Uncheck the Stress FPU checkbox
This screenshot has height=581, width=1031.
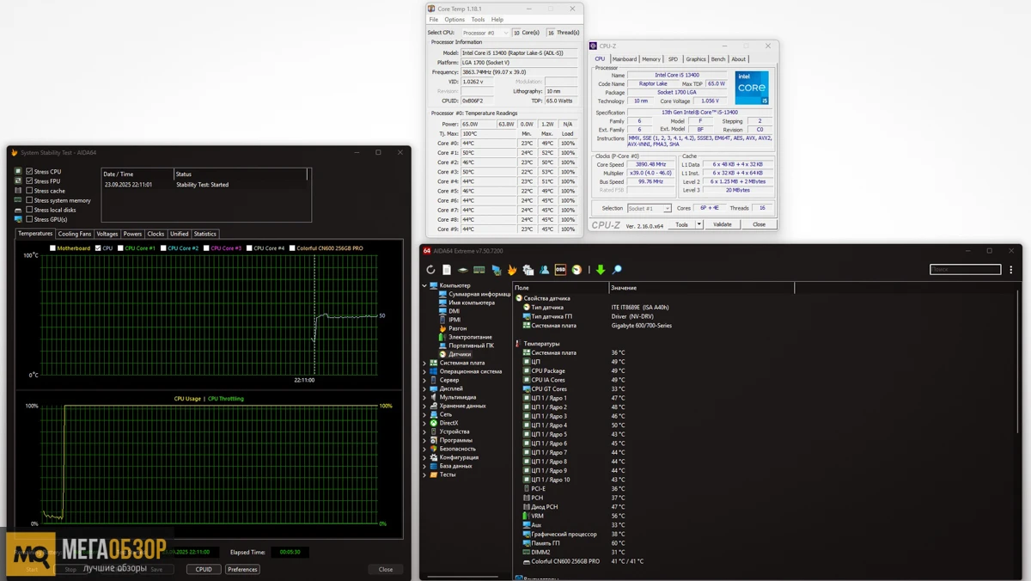29,181
